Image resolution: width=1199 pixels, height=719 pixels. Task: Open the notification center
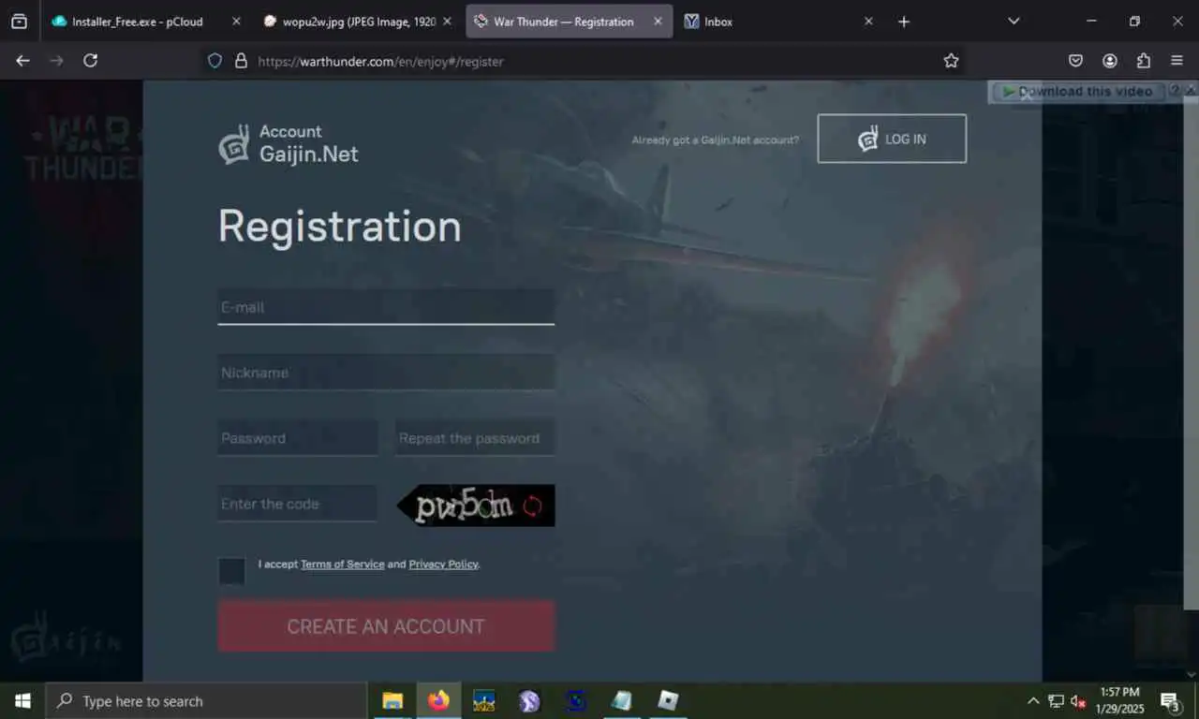point(1170,700)
